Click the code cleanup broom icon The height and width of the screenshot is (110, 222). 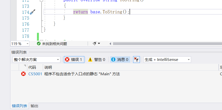(x=95, y=44)
